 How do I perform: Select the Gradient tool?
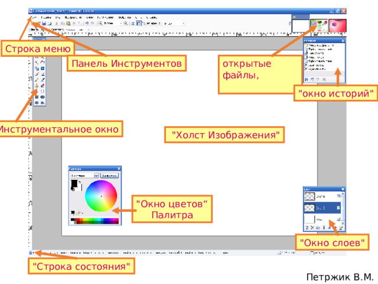[43, 69]
